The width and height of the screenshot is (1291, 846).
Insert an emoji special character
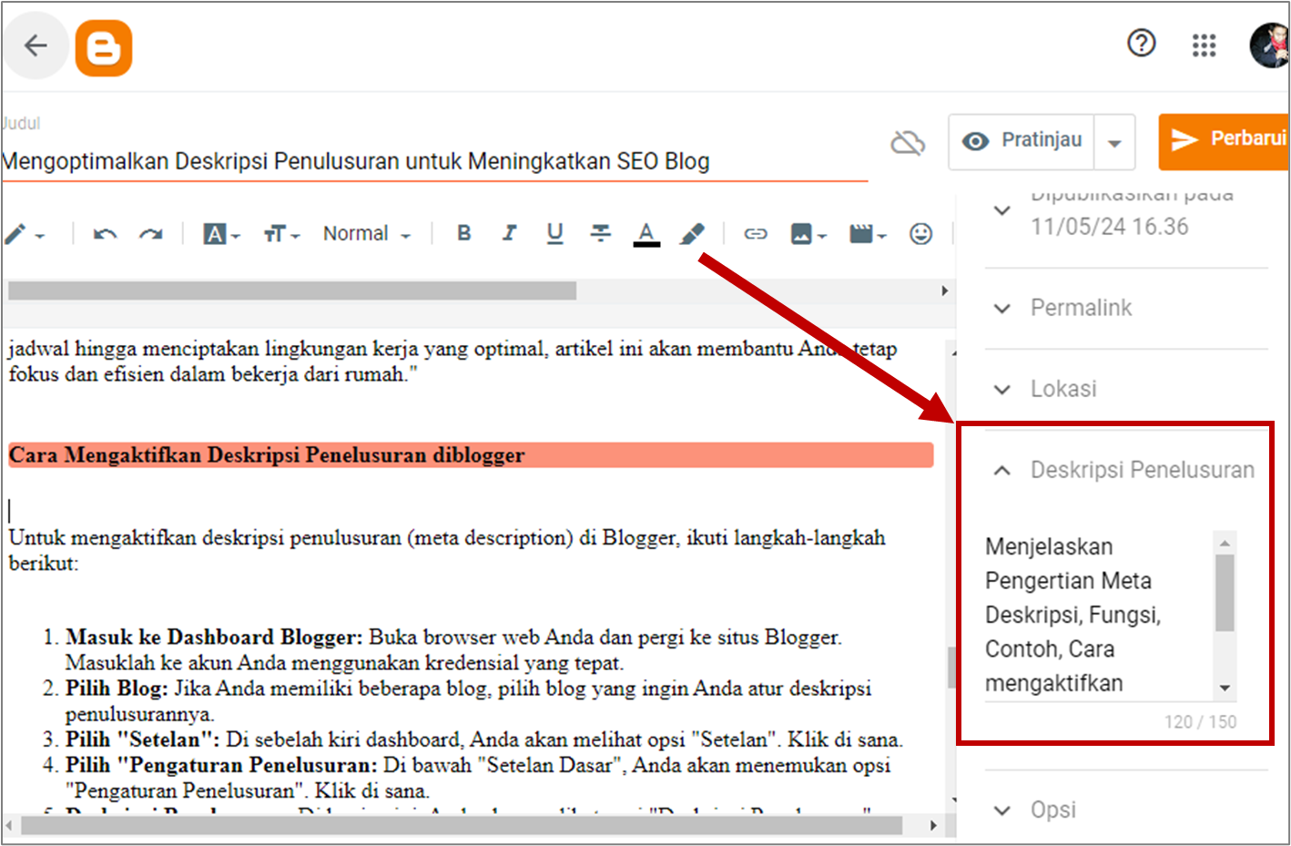(x=921, y=234)
